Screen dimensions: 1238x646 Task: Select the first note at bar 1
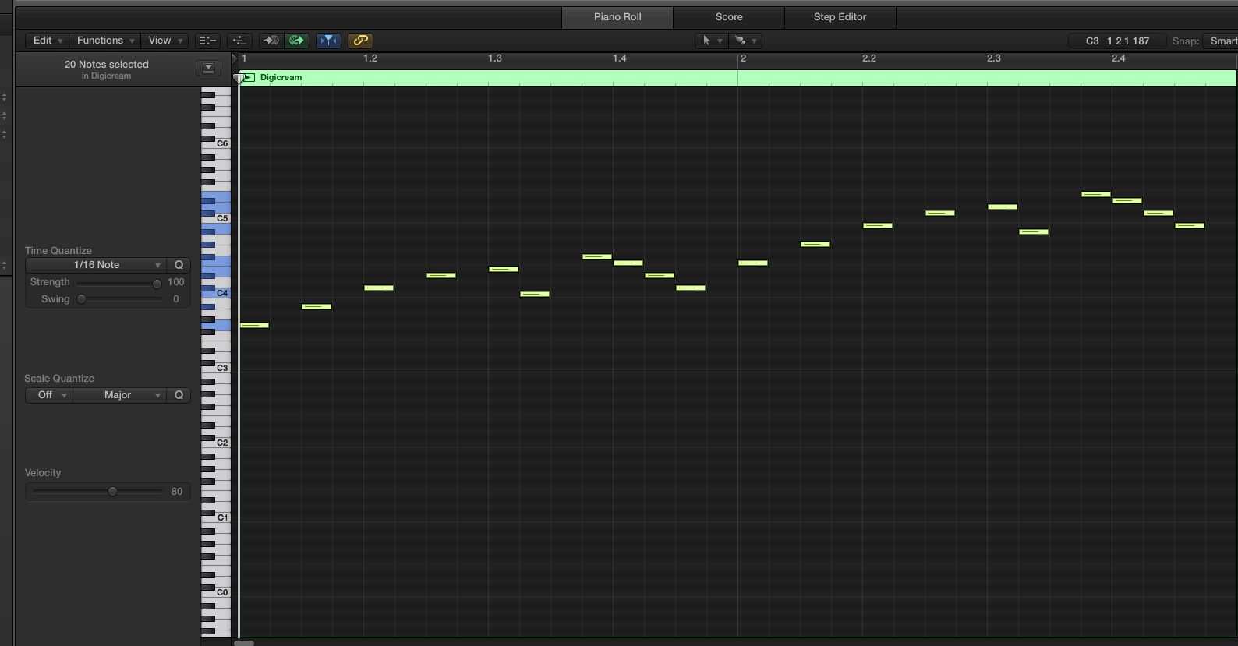coord(254,325)
